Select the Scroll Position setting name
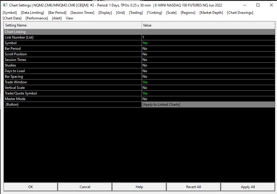The image size is (277, 194). [x=73, y=54]
